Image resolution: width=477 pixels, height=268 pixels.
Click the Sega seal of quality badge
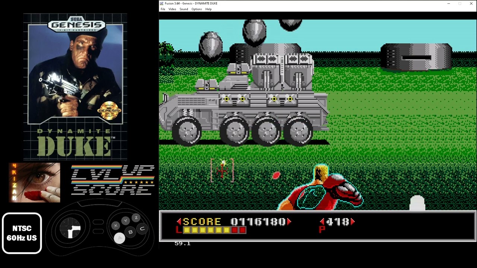point(109,111)
